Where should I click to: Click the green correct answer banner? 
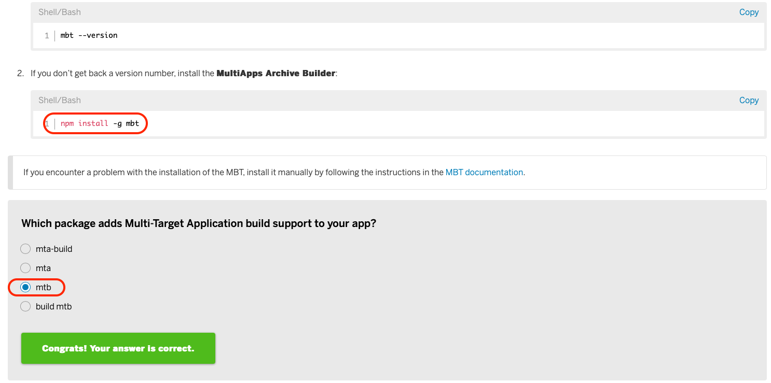118,348
